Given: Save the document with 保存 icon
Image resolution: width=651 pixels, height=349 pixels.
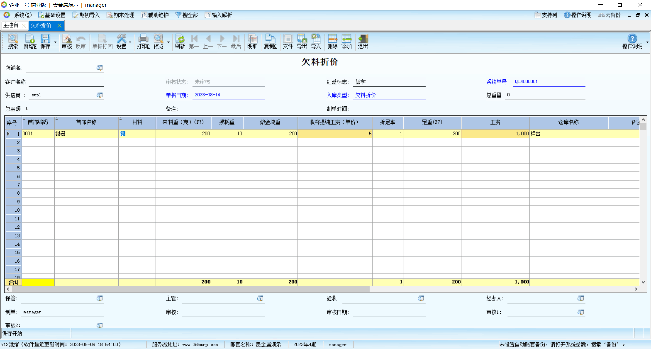Looking at the screenshot, I should pyautogui.click(x=45, y=42).
